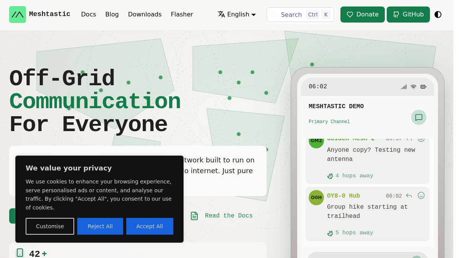This screenshot has width=459, height=258.
Task: Click the Ctrl K shortcut hint
Action: coord(318,15)
